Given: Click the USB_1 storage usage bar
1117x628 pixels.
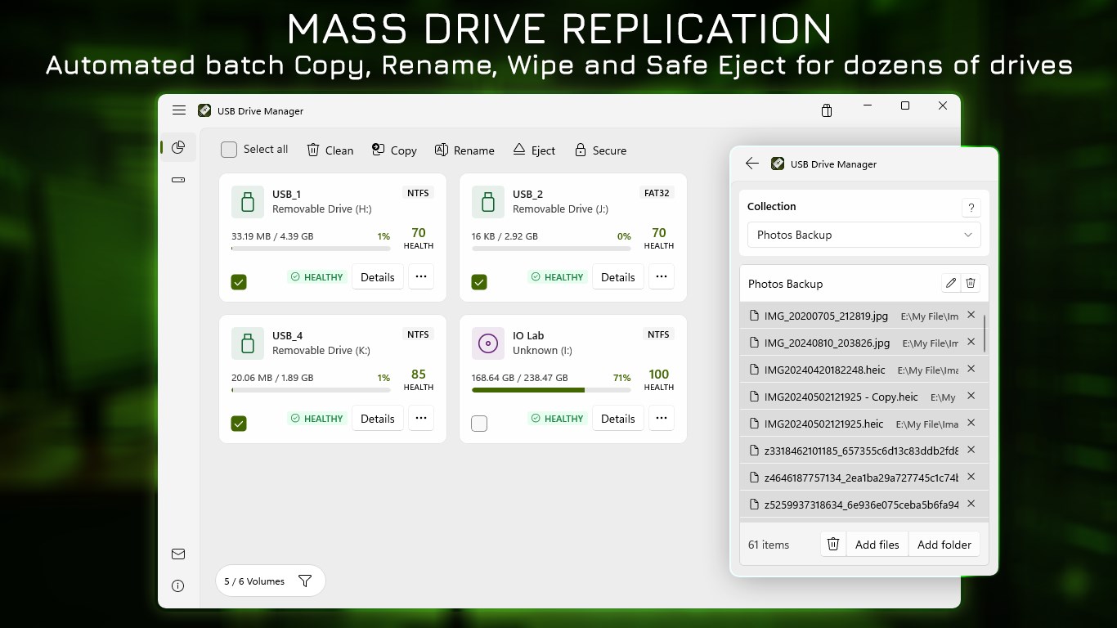Looking at the screenshot, I should pos(311,249).
